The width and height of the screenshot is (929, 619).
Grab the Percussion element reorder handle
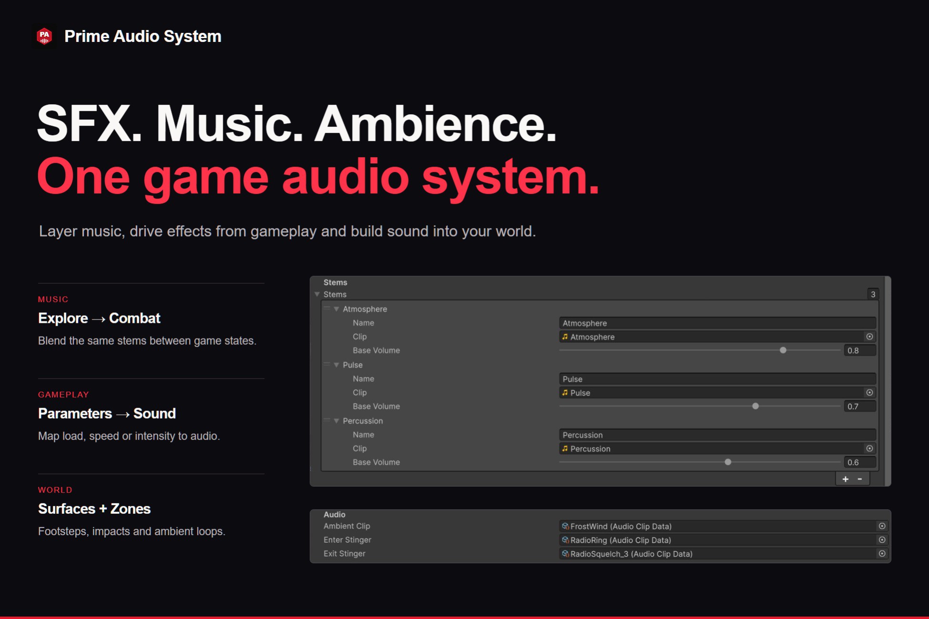coord(327,420)
